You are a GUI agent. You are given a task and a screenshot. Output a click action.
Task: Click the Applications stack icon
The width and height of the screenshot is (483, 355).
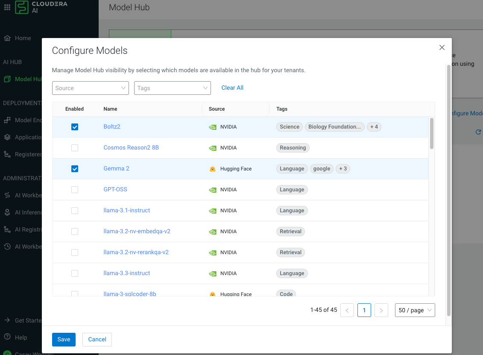(x=7, y=137)
